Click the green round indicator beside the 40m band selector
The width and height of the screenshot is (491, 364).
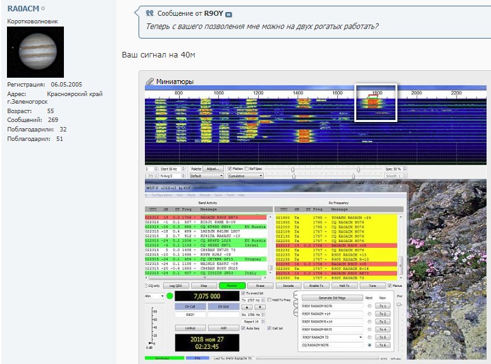pos(170,296)
